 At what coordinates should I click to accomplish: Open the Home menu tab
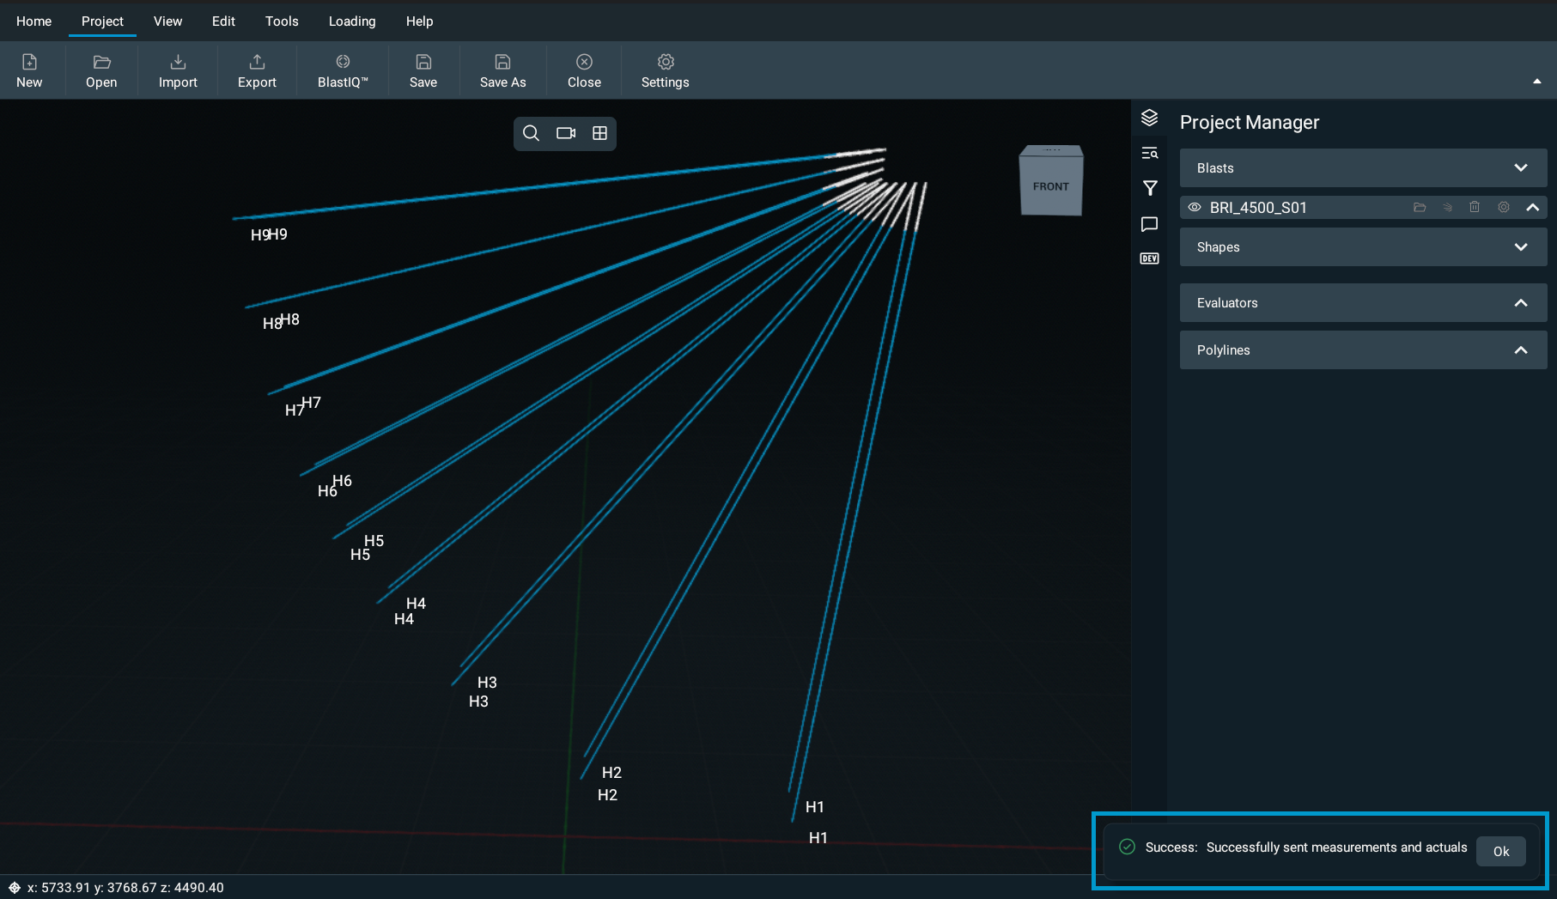tap(33, 21)
